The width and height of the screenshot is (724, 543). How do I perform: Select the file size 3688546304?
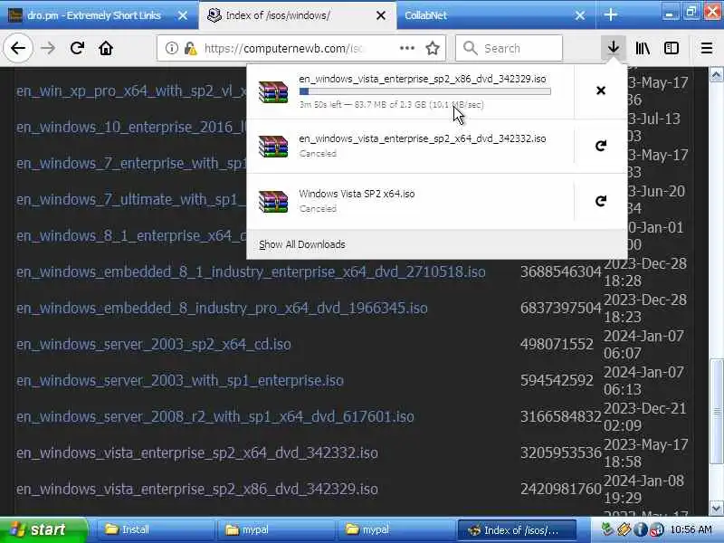(x=561, y=272)
